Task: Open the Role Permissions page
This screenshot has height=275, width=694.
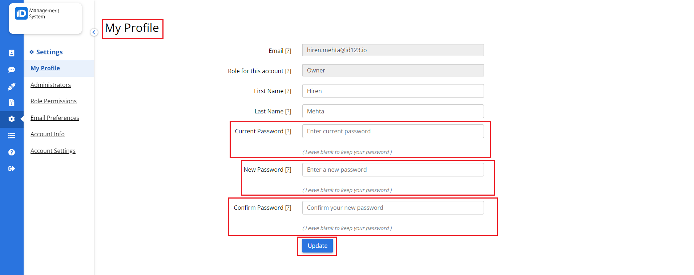Action: point(53,101)
